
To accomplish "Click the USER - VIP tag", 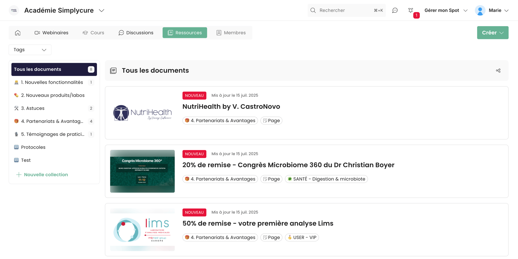I will (x=302, y=237).
